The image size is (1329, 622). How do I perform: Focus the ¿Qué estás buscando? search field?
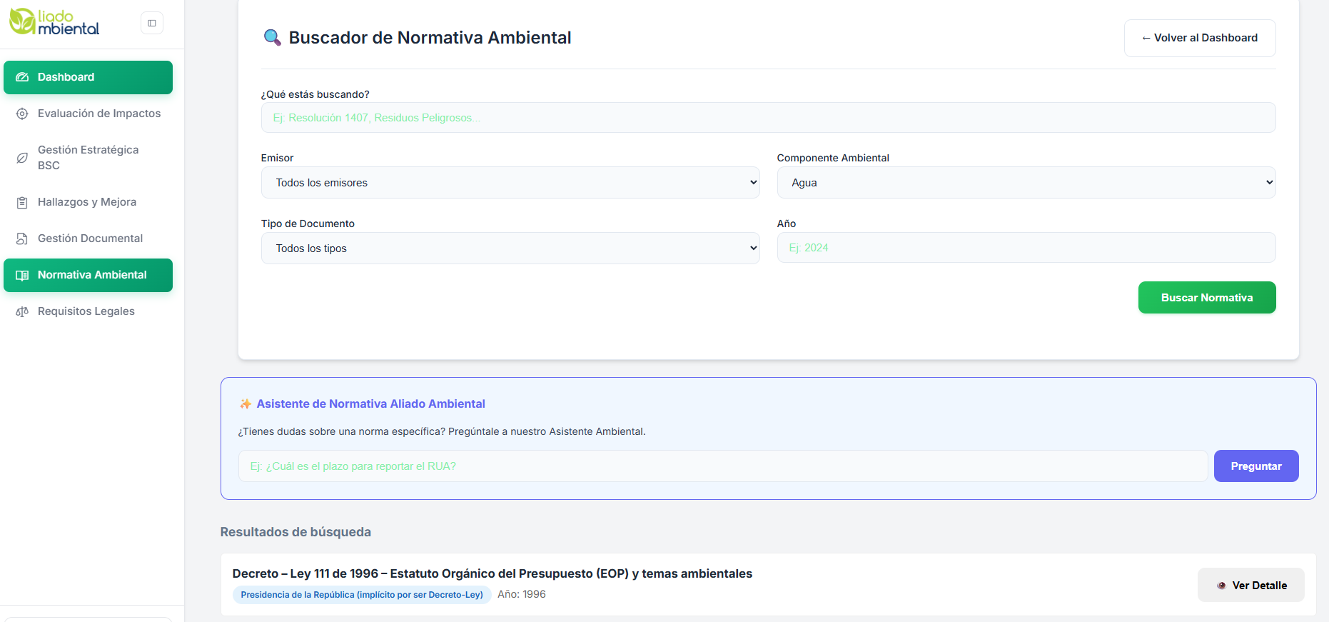pos(767,118)
